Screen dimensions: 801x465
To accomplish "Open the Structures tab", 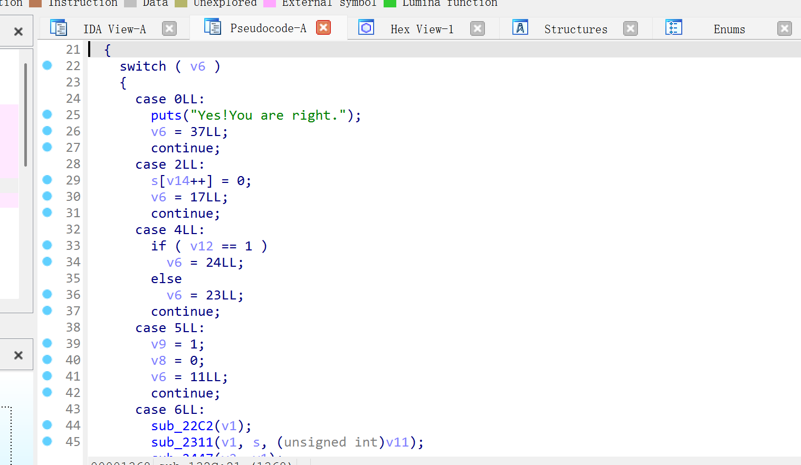I will (x=576, y=30).
